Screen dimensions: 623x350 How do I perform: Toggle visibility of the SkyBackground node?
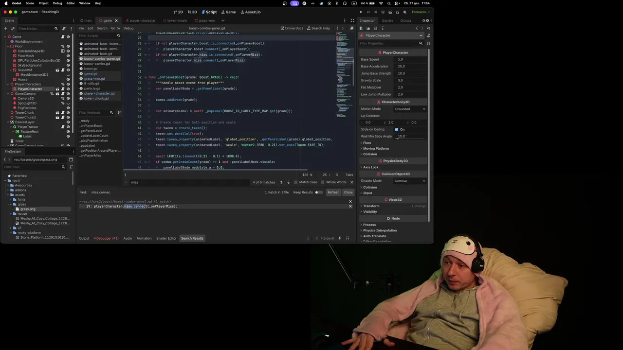(68, 65)
